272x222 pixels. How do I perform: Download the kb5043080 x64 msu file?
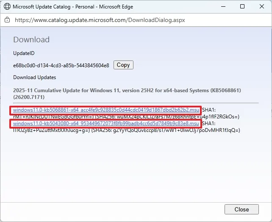point(106,123)
